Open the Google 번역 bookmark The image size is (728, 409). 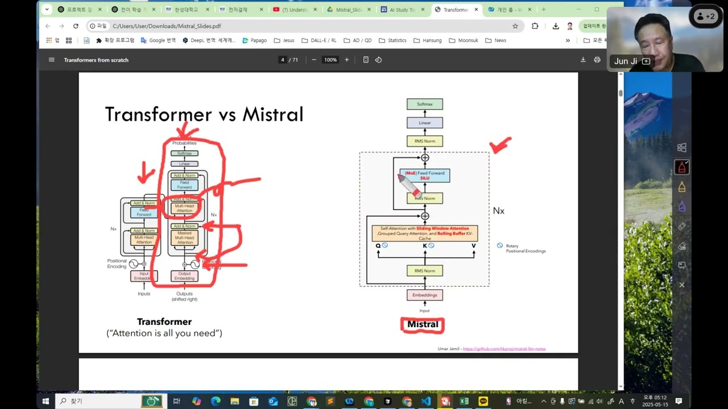pyautogui.click(x=158, y=40)
